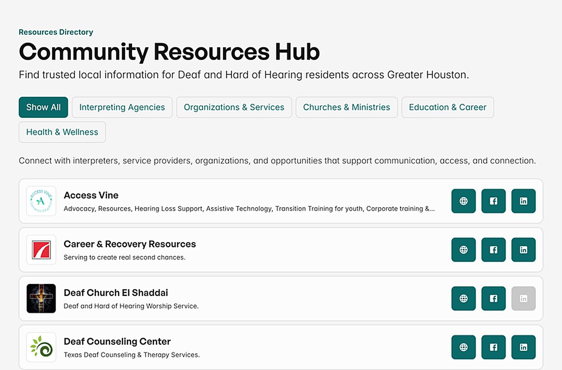Click the 'Serving to create real second chances.' text
This screenshot has height=370, width=562.
[x=124, y=257]
